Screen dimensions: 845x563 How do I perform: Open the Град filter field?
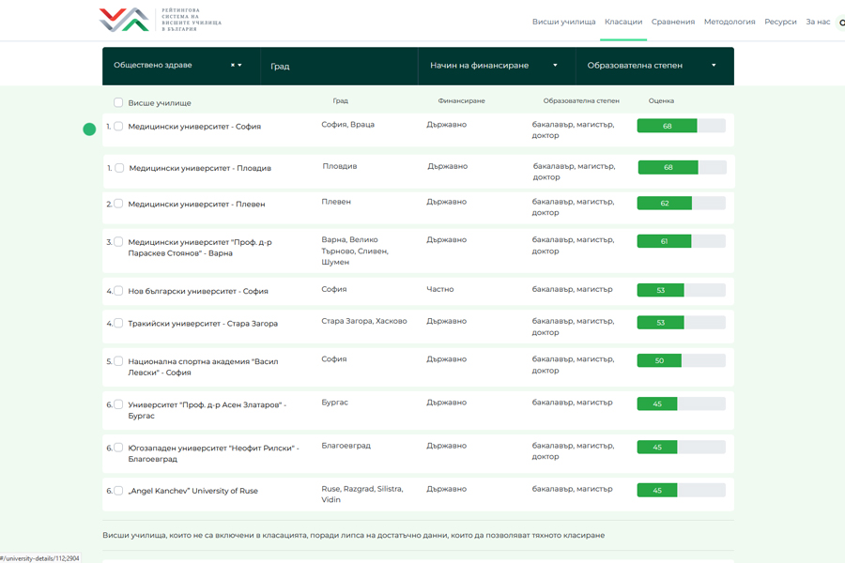tap(339, 67)
